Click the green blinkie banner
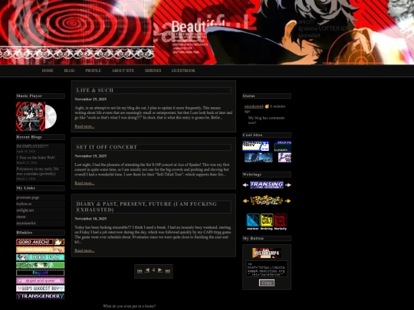414x310 pixels. tap(41, 265)
